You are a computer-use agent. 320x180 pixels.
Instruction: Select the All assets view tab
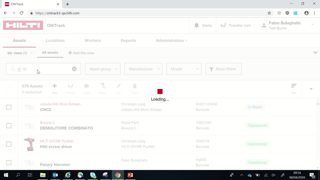pos(50,52)
